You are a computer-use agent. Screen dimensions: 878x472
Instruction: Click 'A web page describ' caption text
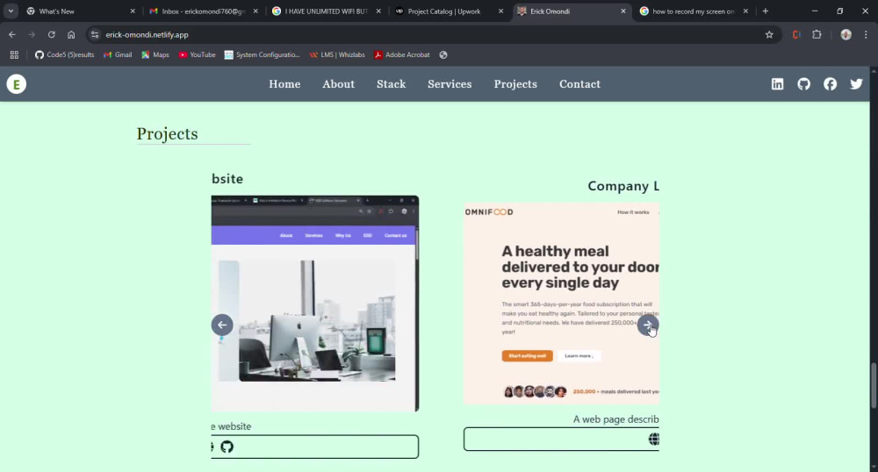click(616, 419)
